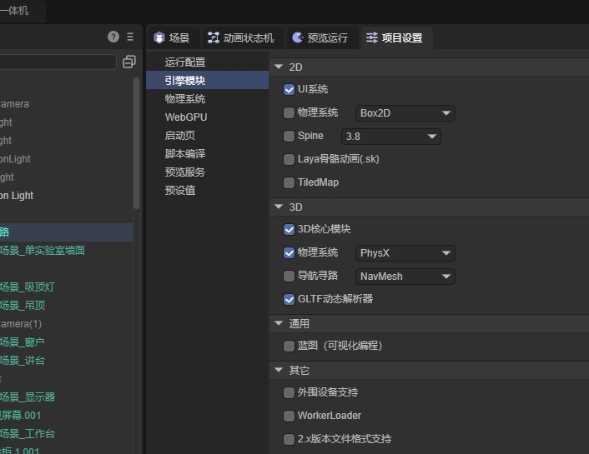Select WebGPU in the settings list
Viewport: 589px width, 454px height.
point(186,117)
